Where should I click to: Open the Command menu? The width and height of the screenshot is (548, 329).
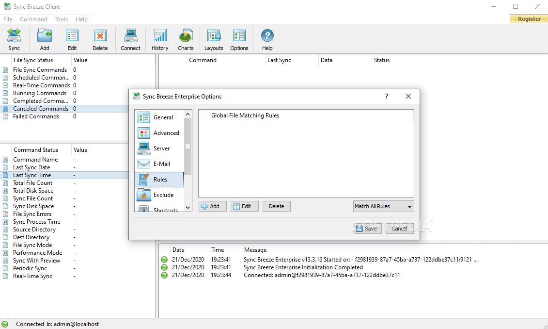[x=33, y=19]
